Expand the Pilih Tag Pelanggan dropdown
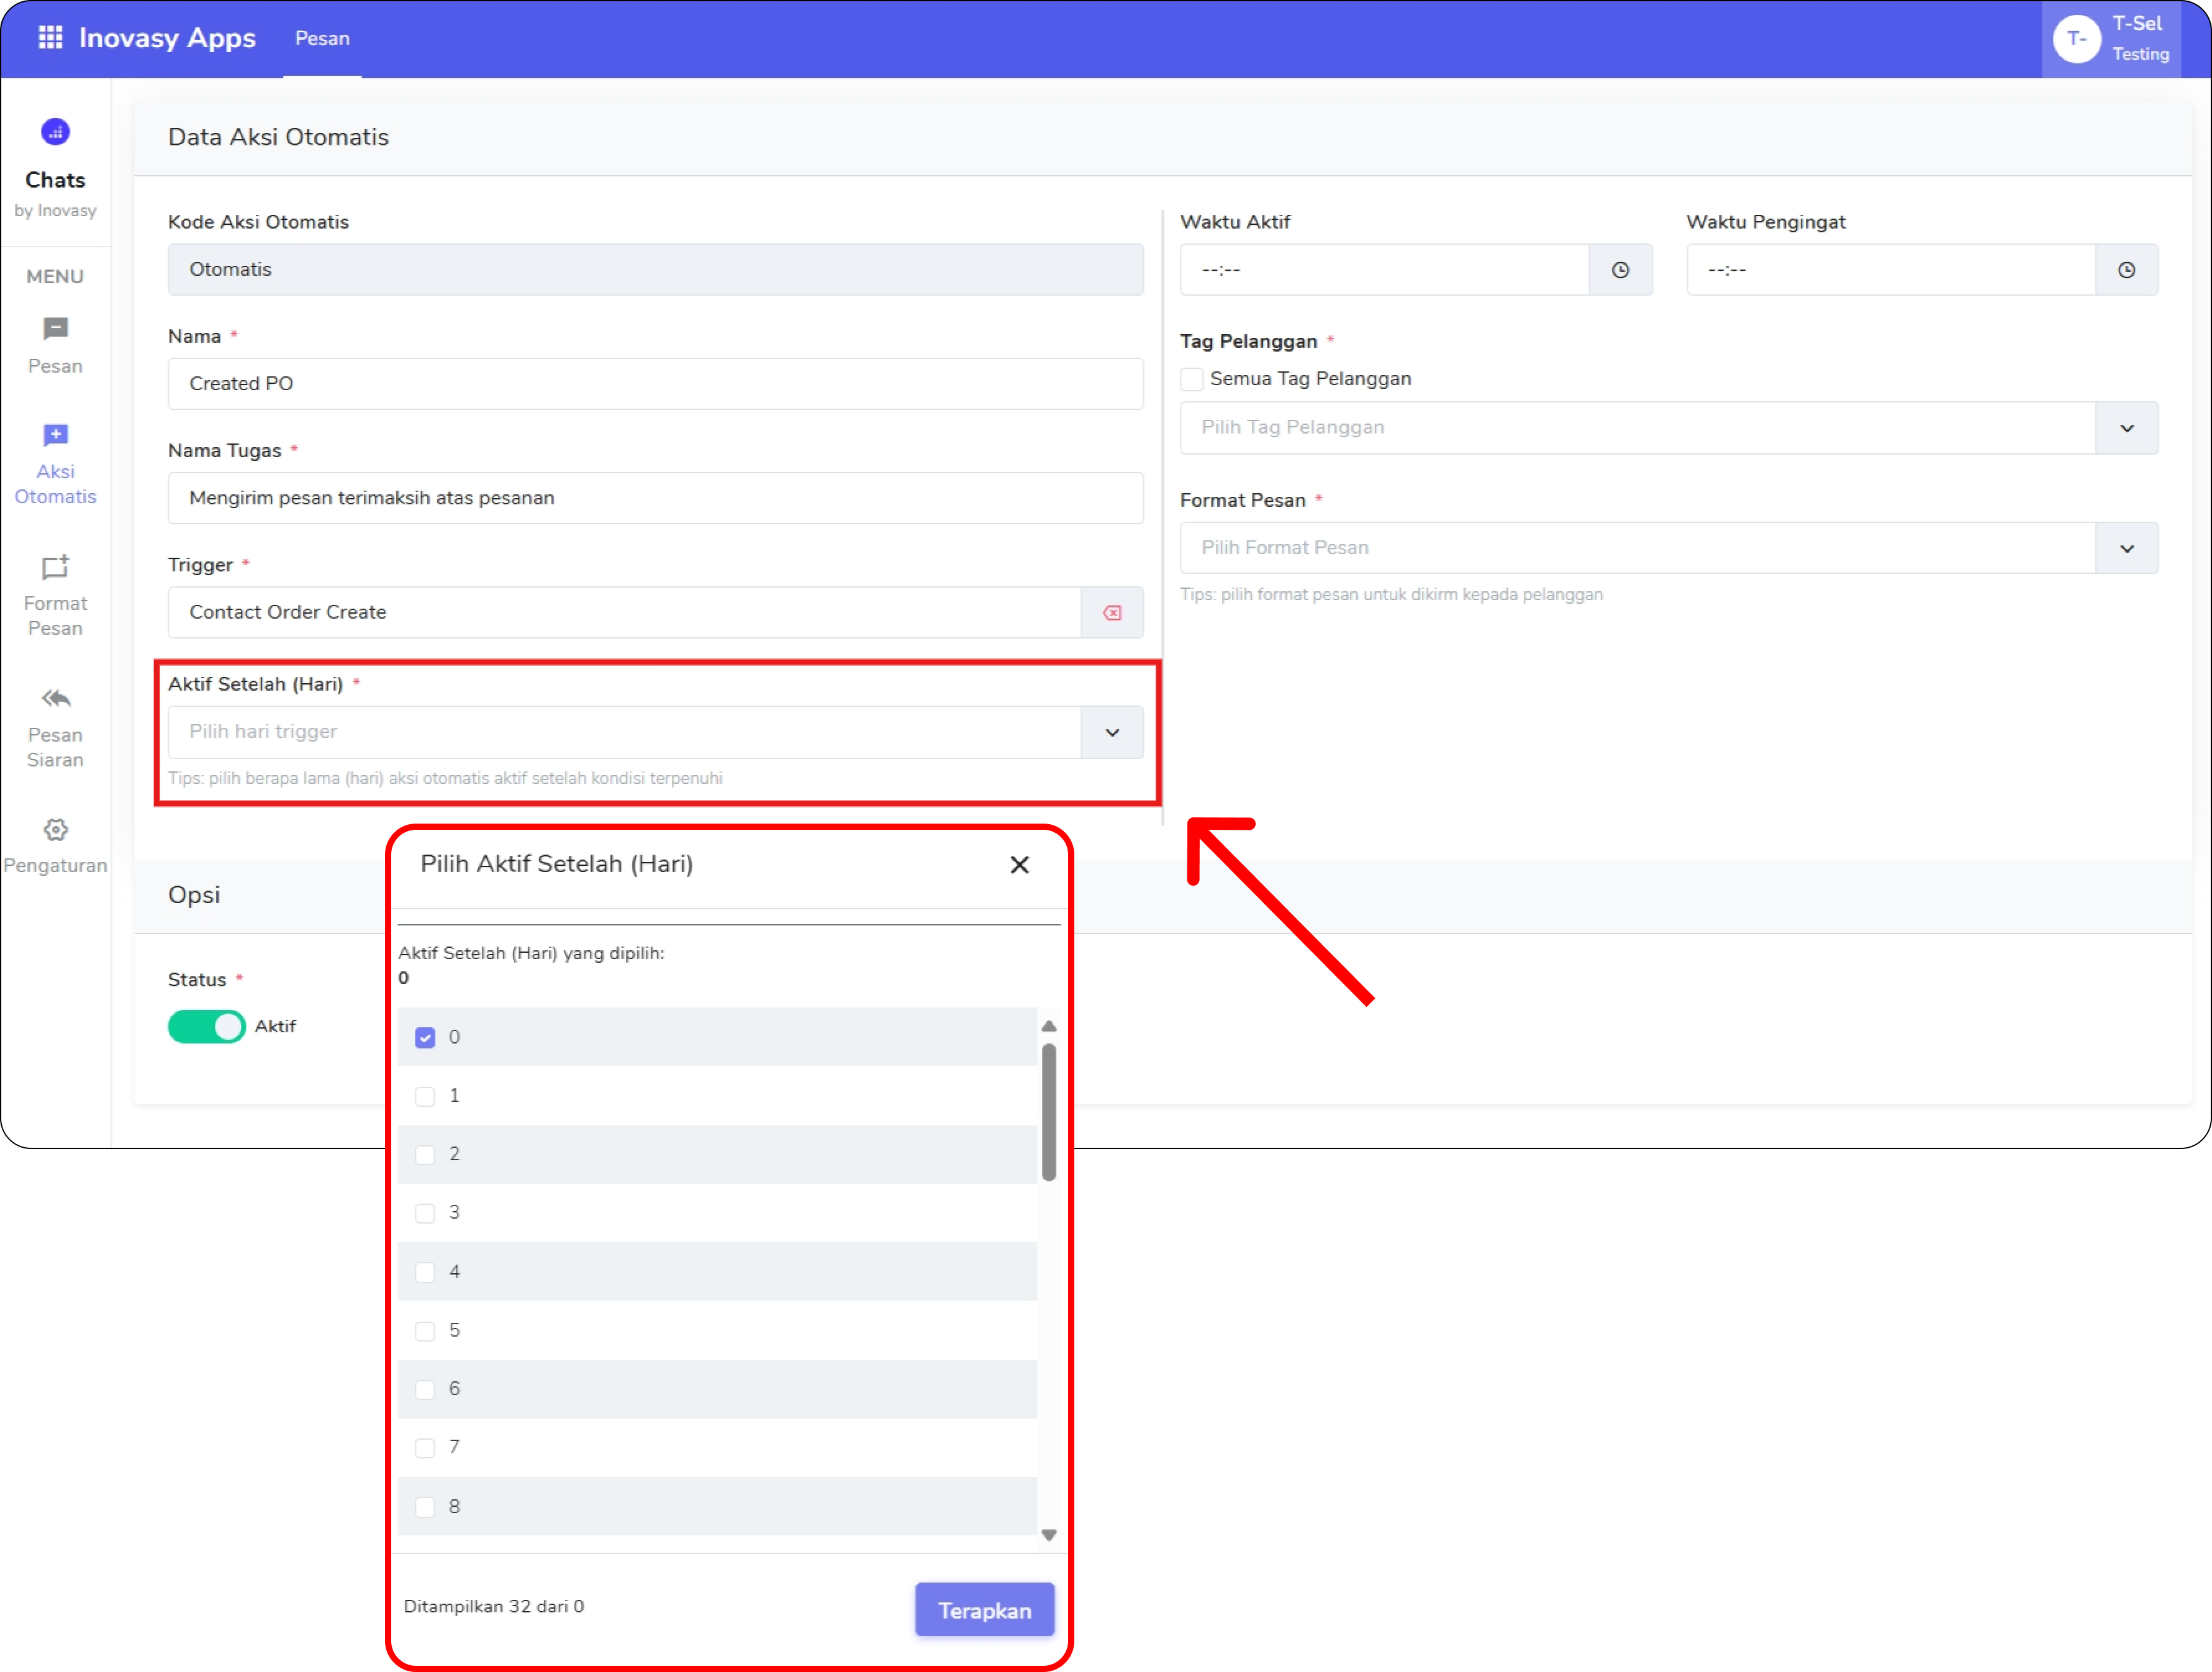The width and height of the screenshot is (2212, 1672). coord(2126,429)
